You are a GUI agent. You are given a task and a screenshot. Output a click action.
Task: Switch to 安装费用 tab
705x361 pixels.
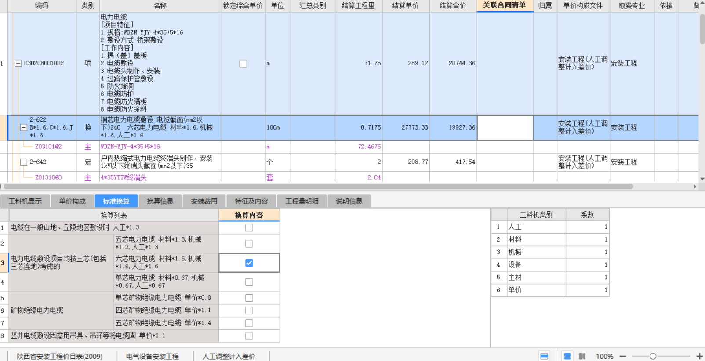tap(204, 201)
